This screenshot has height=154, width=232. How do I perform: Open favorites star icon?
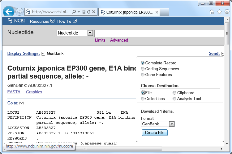(219, 12)
